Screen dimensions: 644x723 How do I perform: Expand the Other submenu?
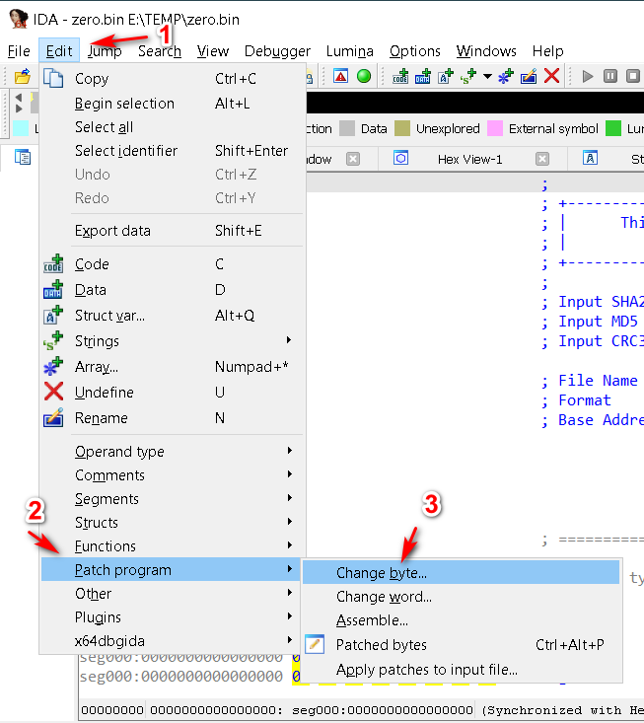[x=173, y=594]
